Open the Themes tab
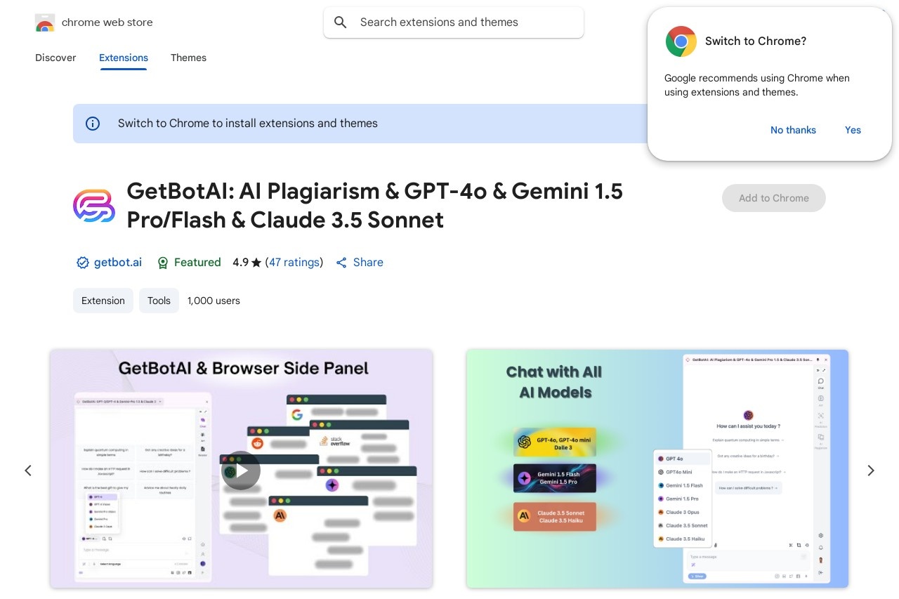 click(x=188, y=58)
